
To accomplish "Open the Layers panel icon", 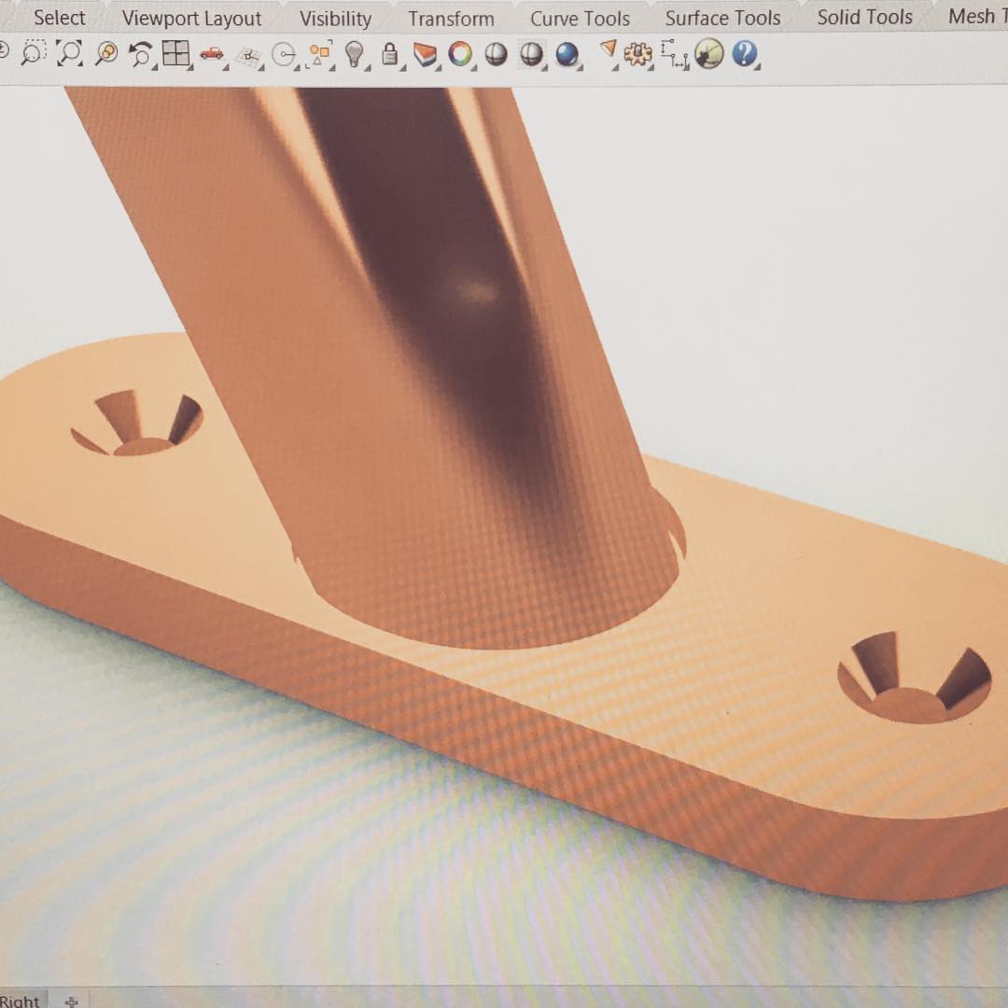I will pyautogui.click(x=426, y=55).
